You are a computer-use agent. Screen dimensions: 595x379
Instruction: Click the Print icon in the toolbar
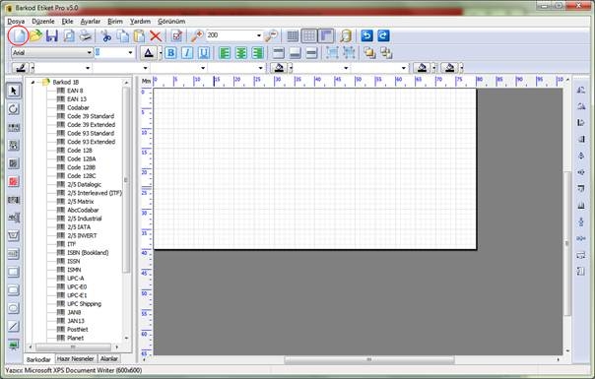pos(86,36)
